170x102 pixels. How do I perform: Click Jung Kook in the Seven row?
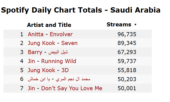tap(41, 43)
